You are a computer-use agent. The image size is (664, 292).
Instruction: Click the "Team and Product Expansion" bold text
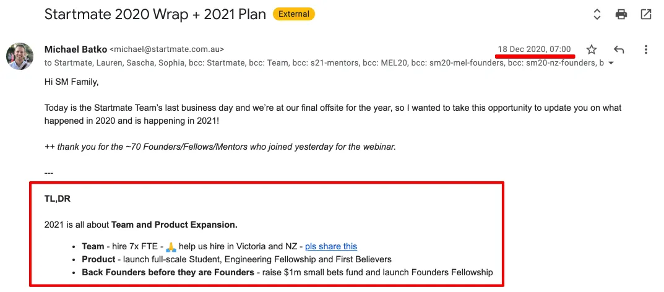(175, 225)
